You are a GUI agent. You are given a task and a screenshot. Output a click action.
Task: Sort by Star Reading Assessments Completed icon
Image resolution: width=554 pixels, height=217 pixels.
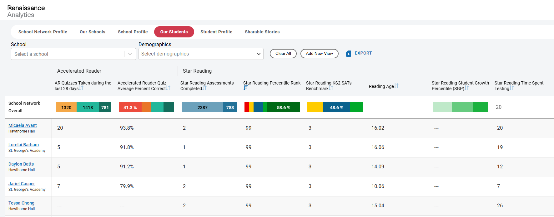click(x=204, y=88)
